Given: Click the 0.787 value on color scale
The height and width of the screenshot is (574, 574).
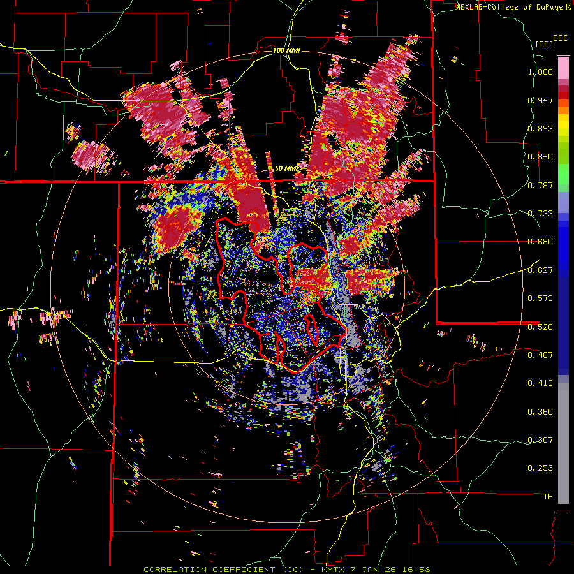Looking at the screenshot, I should point(540,185).
